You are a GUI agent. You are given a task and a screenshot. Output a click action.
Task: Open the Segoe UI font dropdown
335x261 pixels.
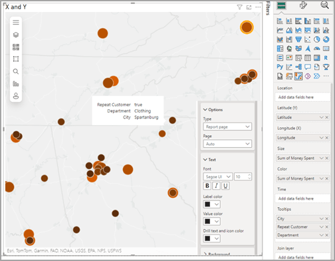pyautogui.click(x=218, y=176)
